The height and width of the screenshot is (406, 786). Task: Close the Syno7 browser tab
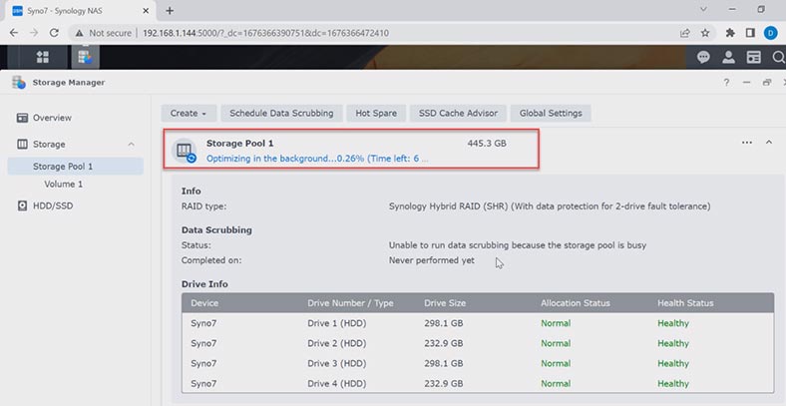(146, 11)
